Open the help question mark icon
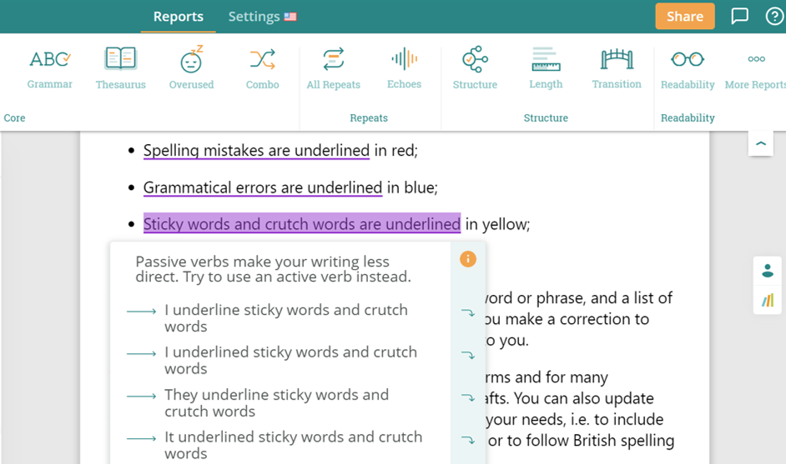Image resolution: width=786 pixels, height=464 pixels. (x=775, y=16)
